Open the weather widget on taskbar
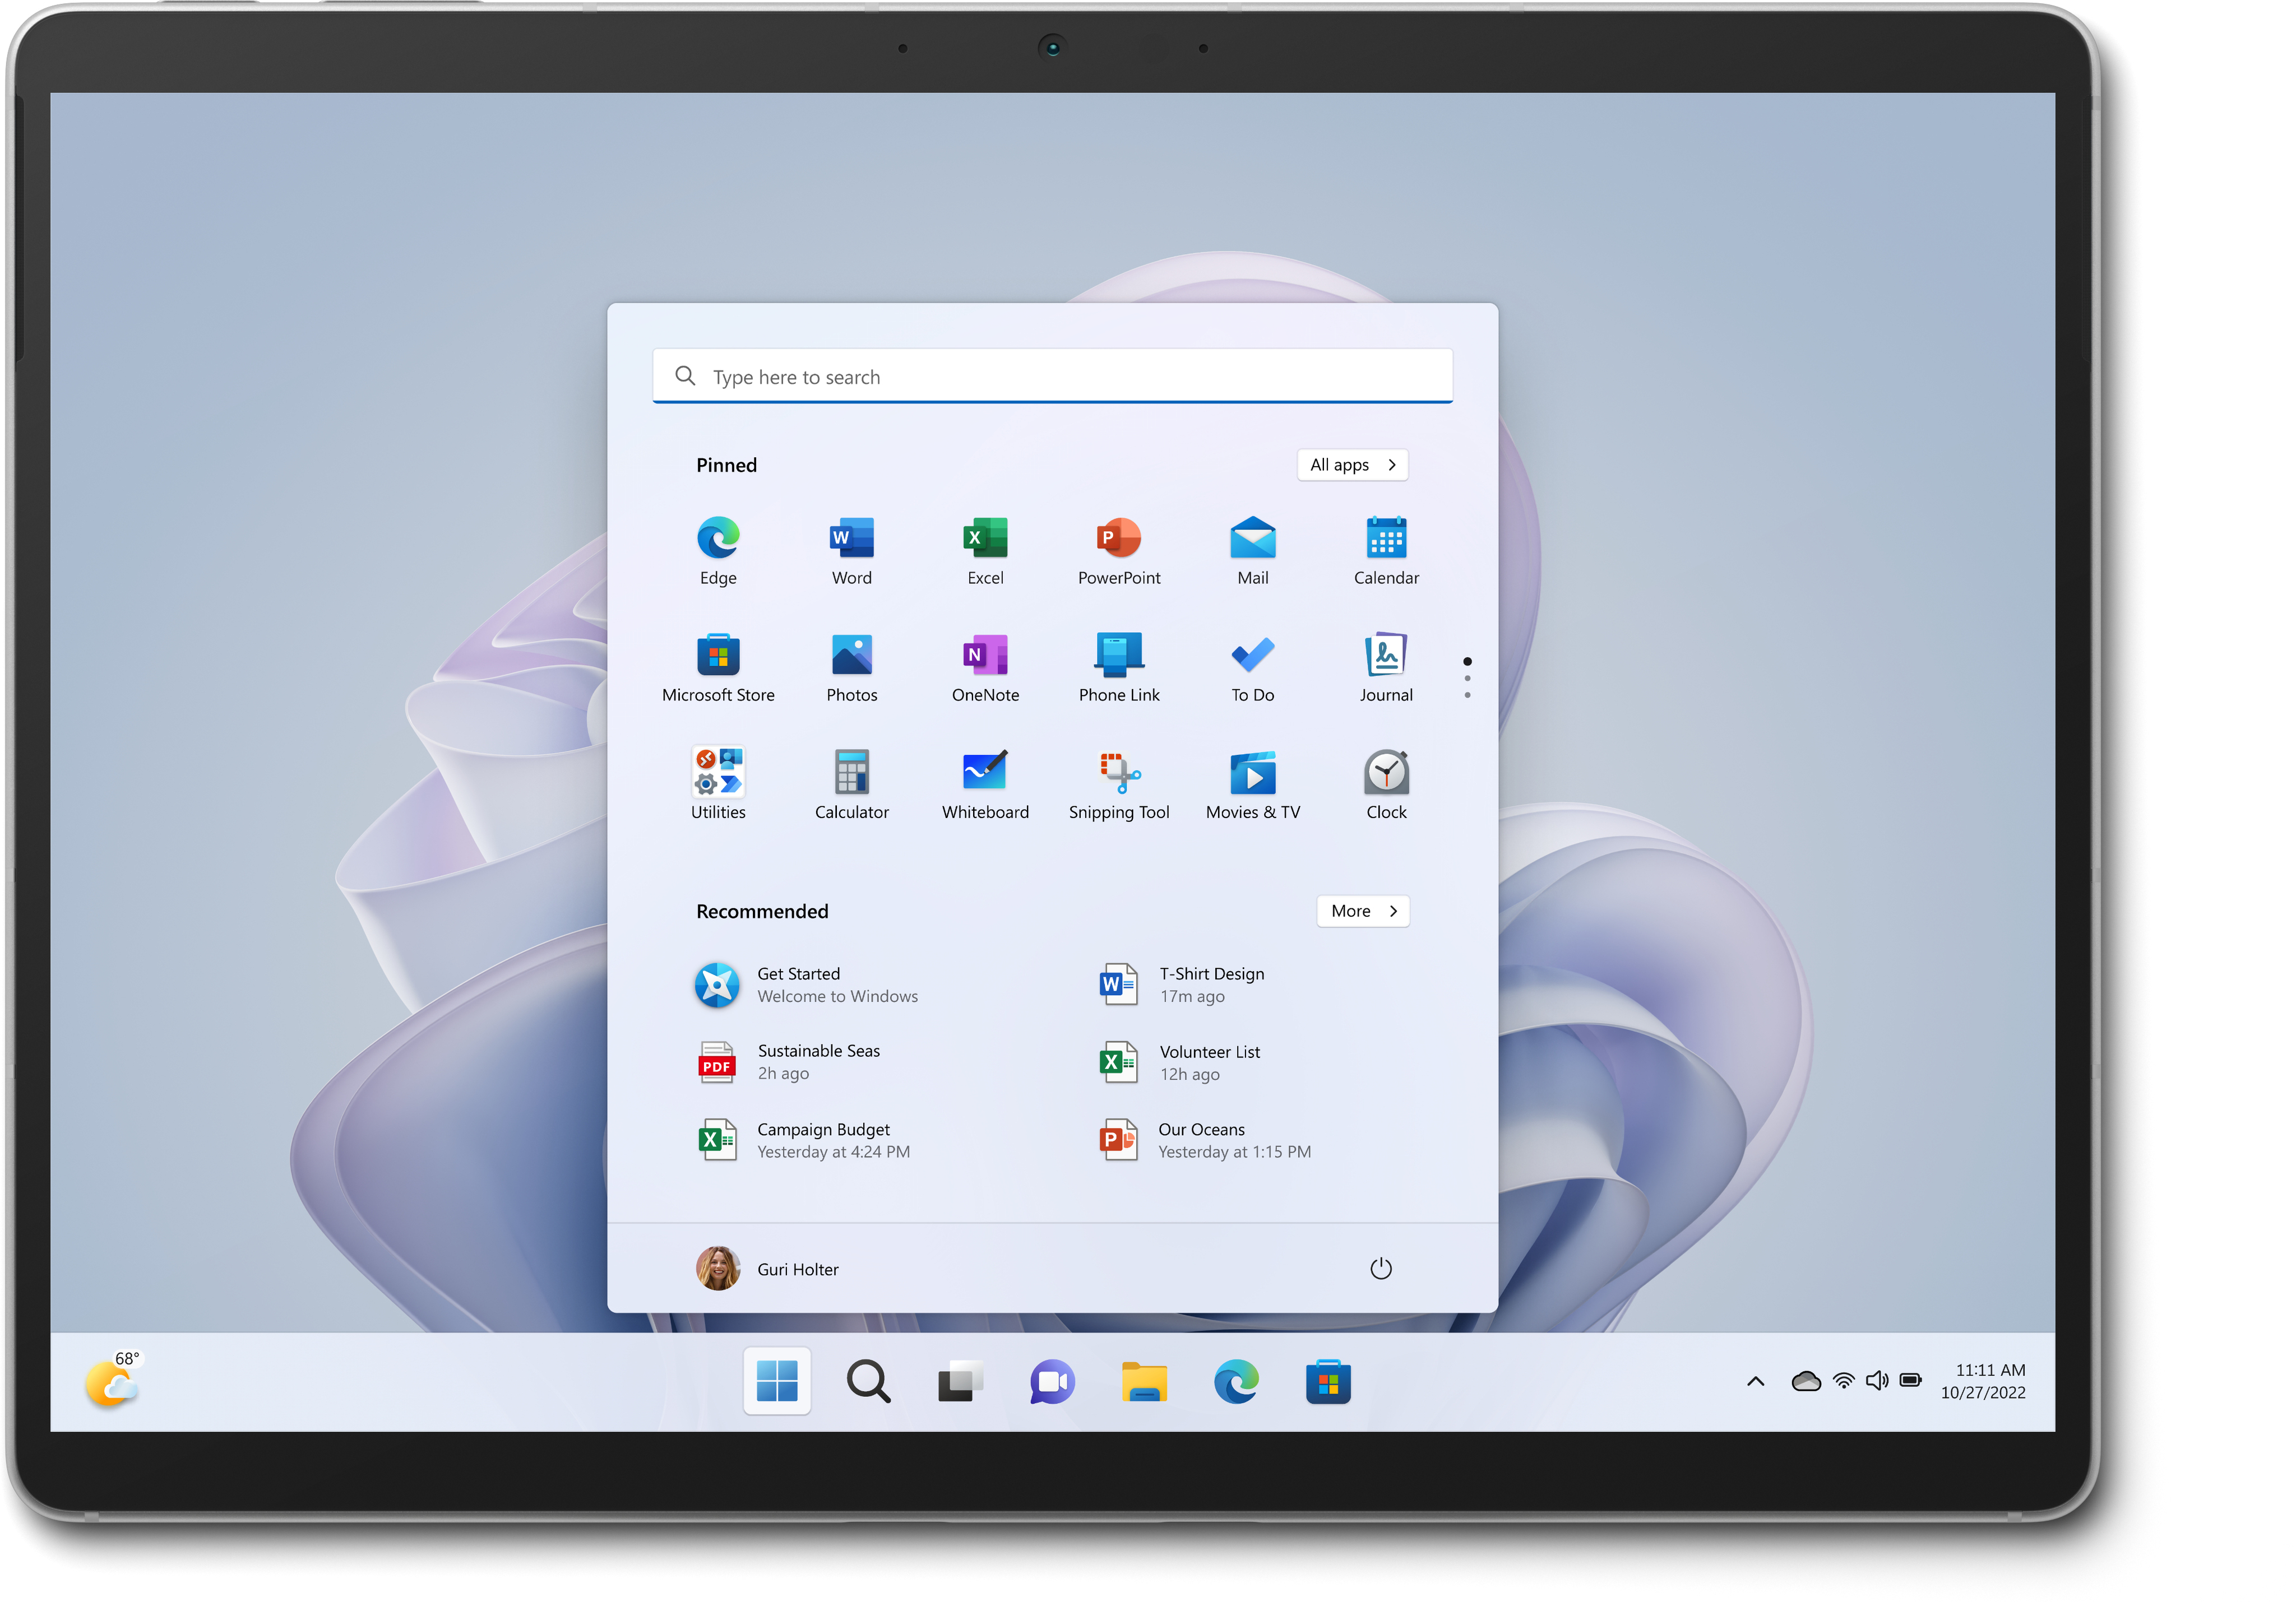2296x1602 pixels. click(x=112, y=1381)
